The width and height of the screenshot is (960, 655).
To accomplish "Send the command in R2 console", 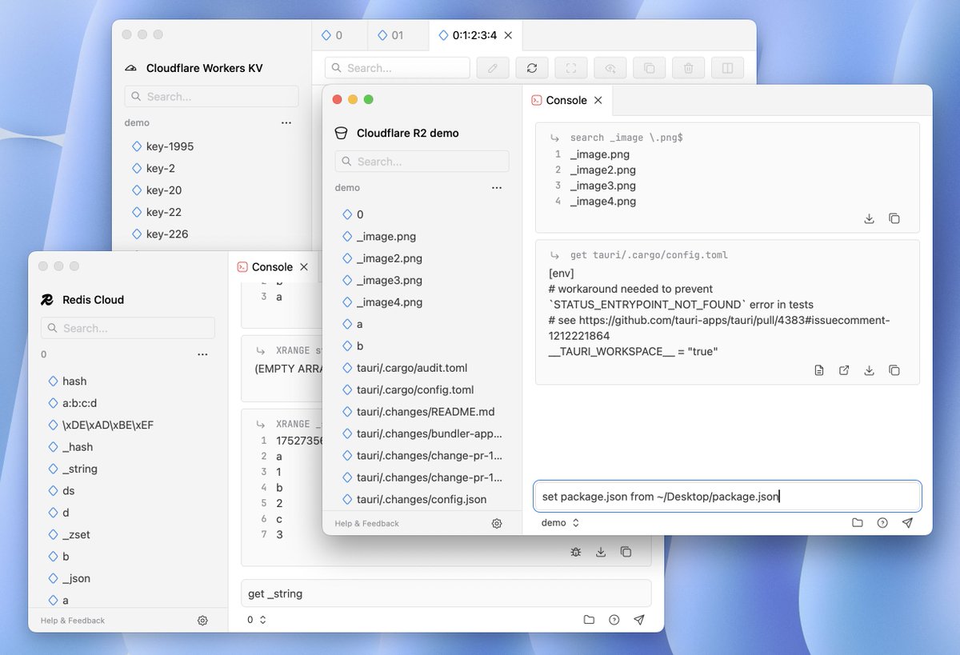I will tap(907, 522).
